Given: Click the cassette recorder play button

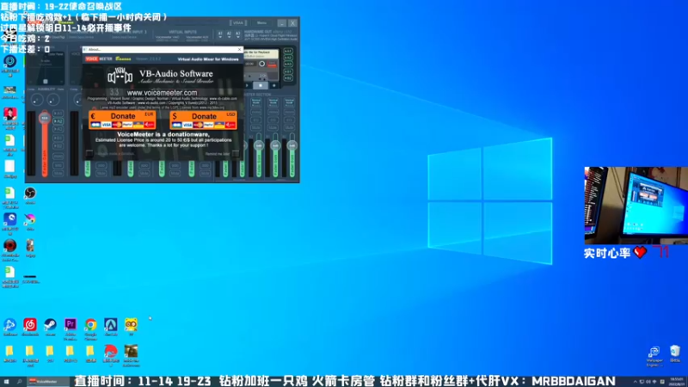Looking at the screenshot, I should click(247, 85).
